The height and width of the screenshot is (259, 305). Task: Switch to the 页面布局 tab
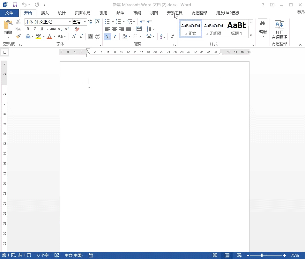pyautogui.click(x=83, y=13)
